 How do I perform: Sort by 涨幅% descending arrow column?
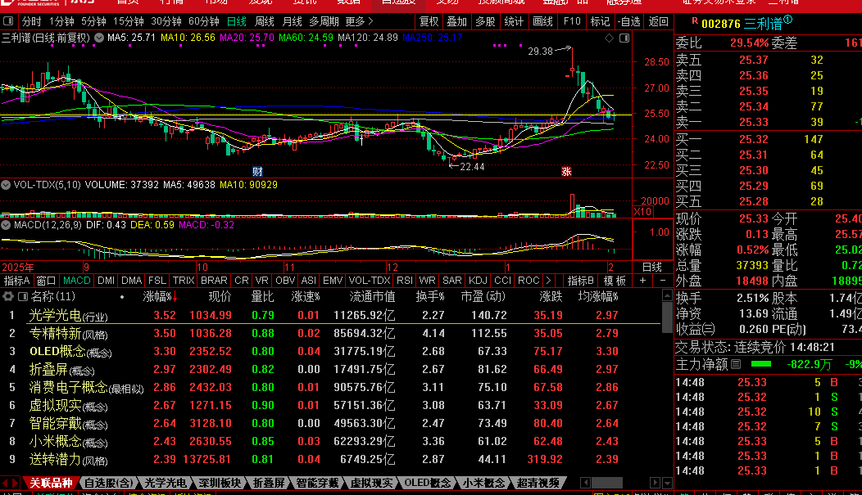pyautogui.click(x=160, y=297)
